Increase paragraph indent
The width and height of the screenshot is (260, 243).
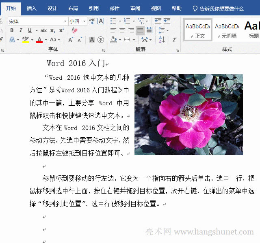(167, 21)
